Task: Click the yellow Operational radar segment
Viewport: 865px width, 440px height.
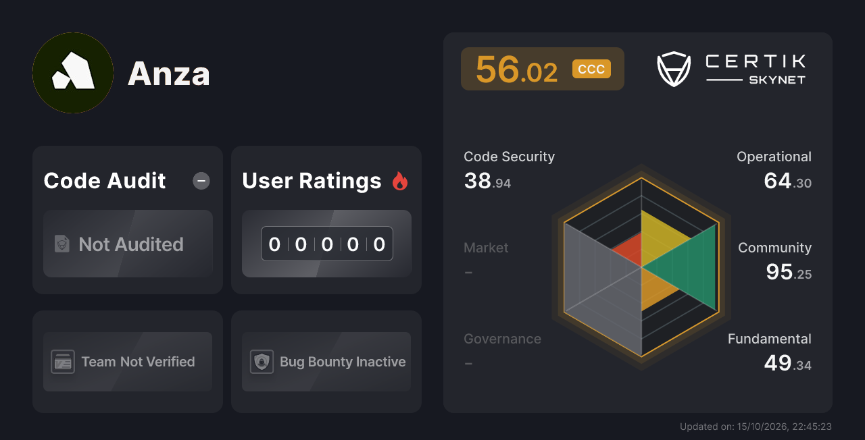Action: coord(659,240)
